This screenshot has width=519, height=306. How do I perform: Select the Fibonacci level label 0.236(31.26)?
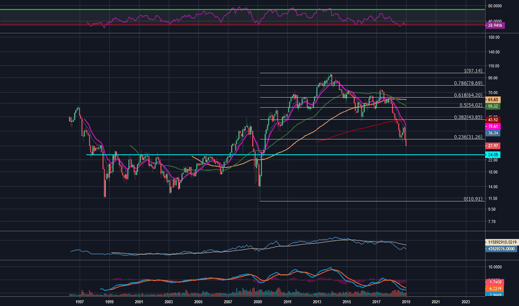(468, 137)
